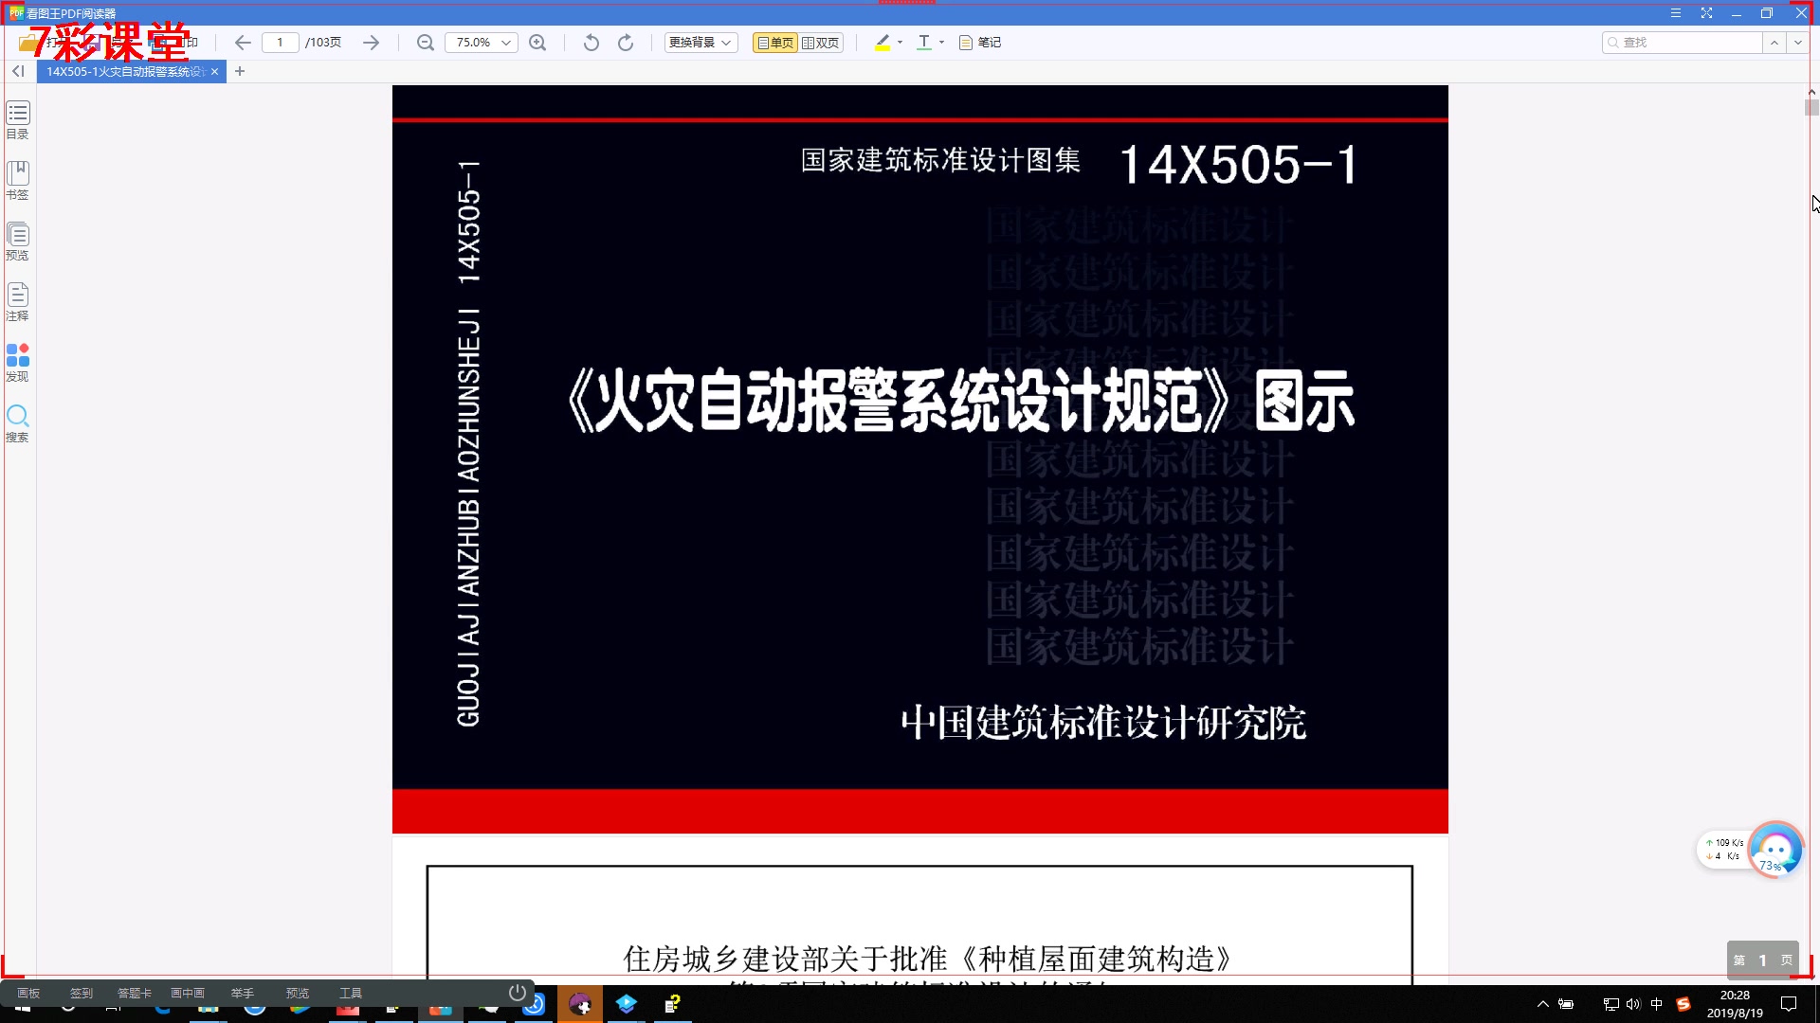Click the zoom out magnifier icon
This screenshot has height=1023, width=1820.
coord(426,43)
